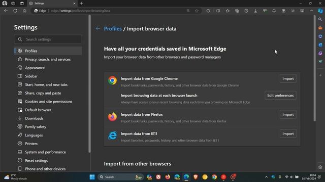
Task: Open the taskbar clock and date
Action: pos(309,177)
